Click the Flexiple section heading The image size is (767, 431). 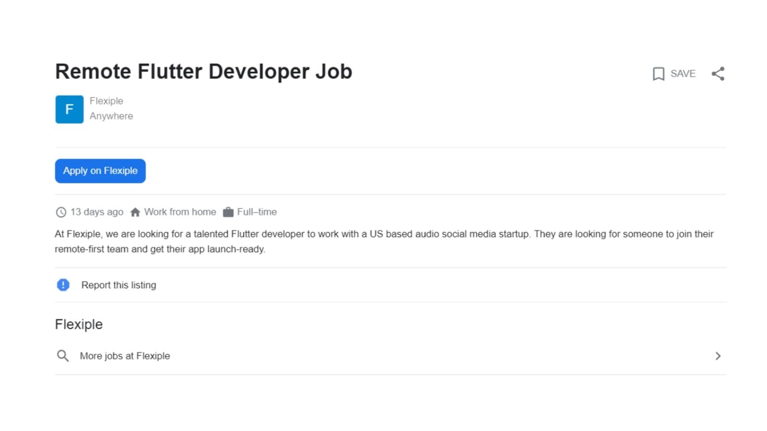79,325
